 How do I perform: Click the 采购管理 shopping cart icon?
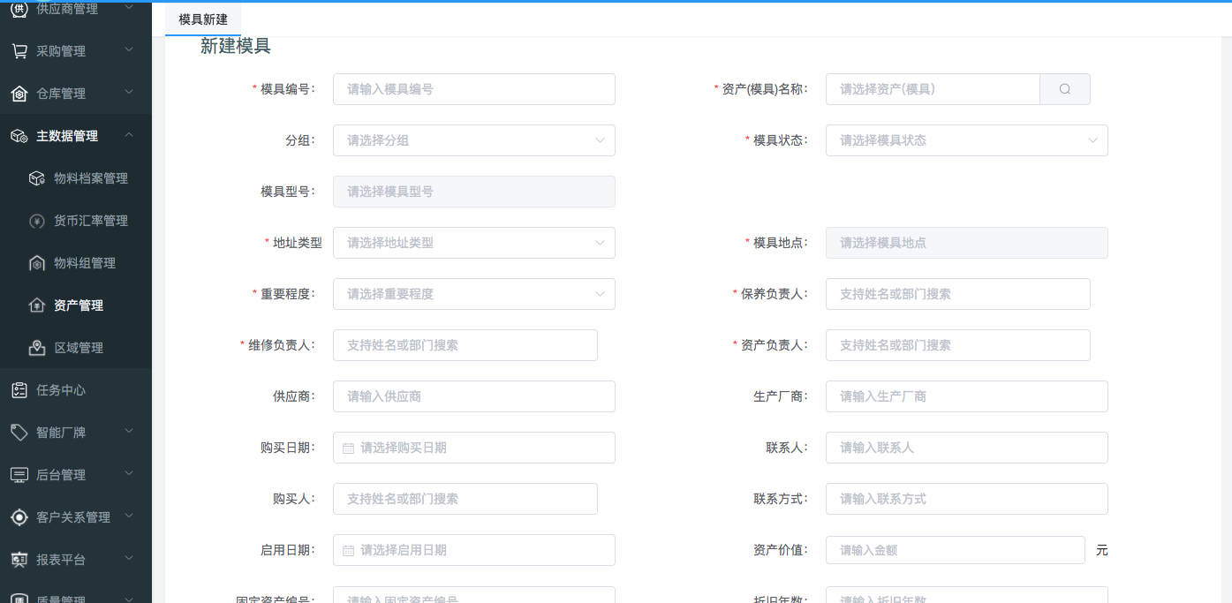[19, 51]
